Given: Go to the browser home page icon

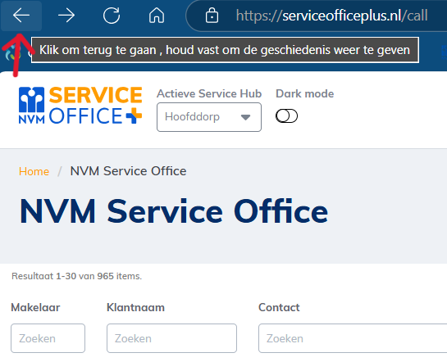Looking at the screenshot, I should pyautogui.click(x=157, y=16).
